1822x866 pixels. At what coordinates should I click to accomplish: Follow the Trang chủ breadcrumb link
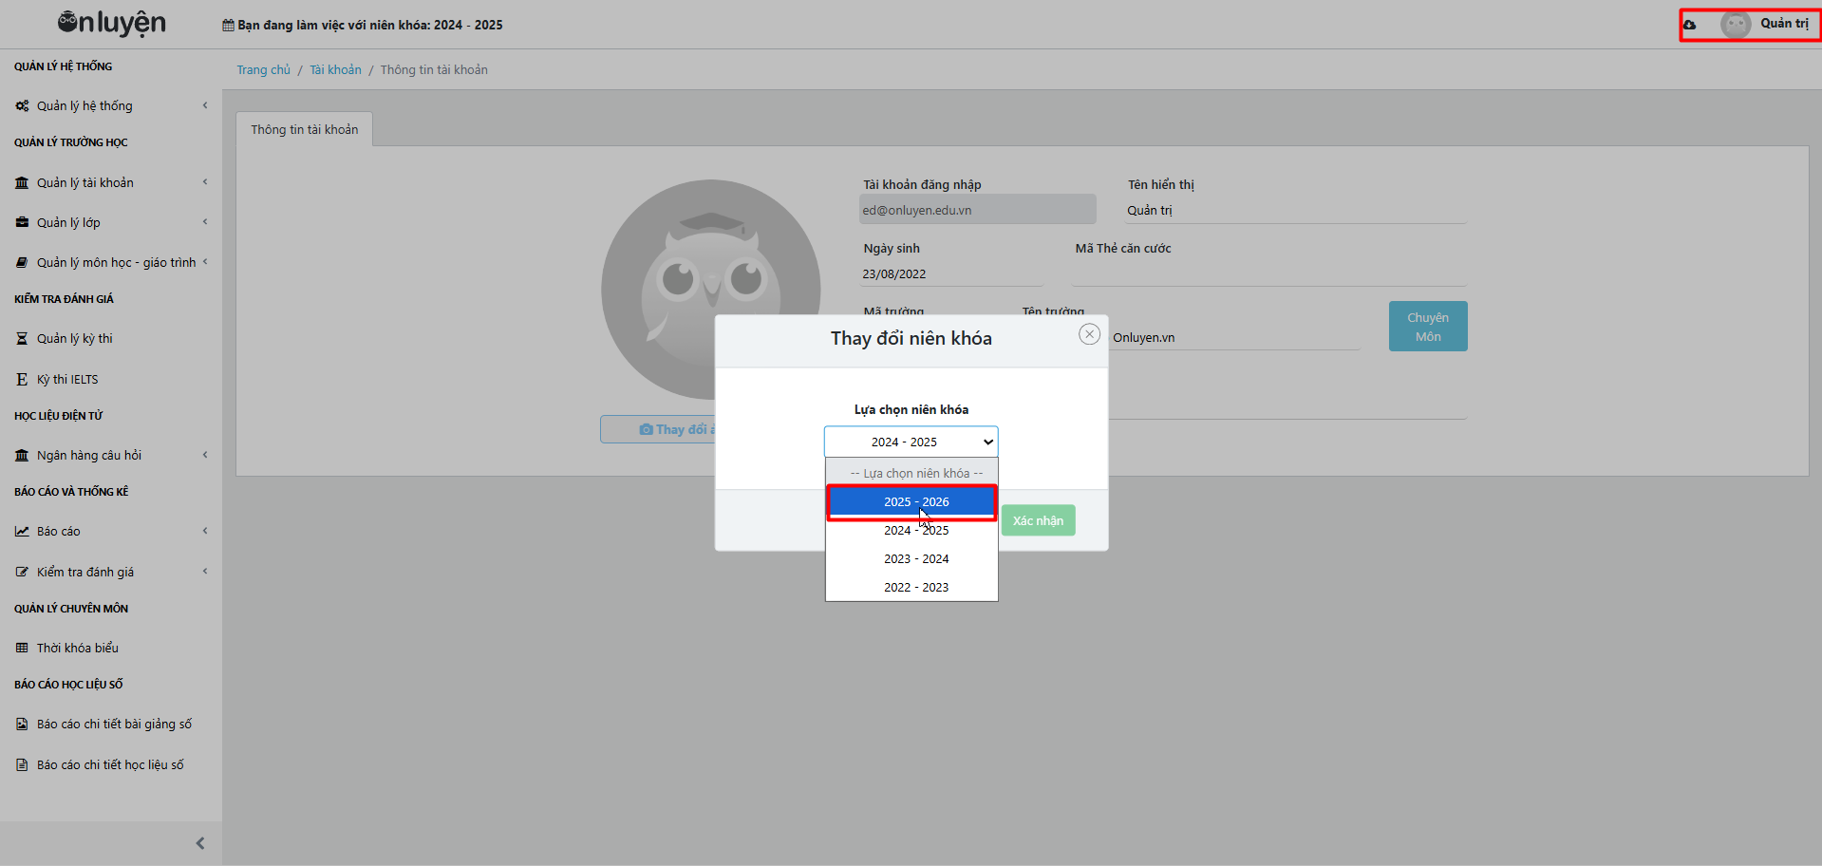pos(263,70)
